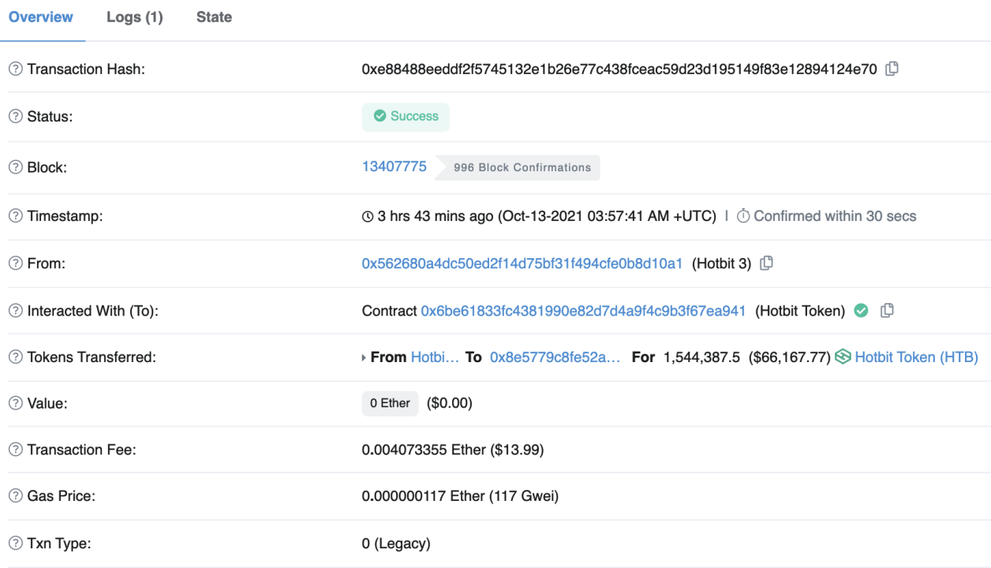This screenshot has width=991, height=568.
Task: Open block 13407775 link
Action: (394, 166)
